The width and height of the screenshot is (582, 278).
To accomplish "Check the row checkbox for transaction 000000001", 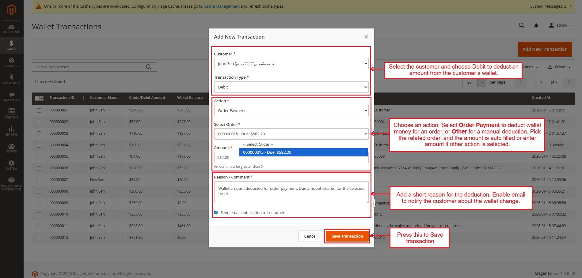I will [x=39, y=111].
